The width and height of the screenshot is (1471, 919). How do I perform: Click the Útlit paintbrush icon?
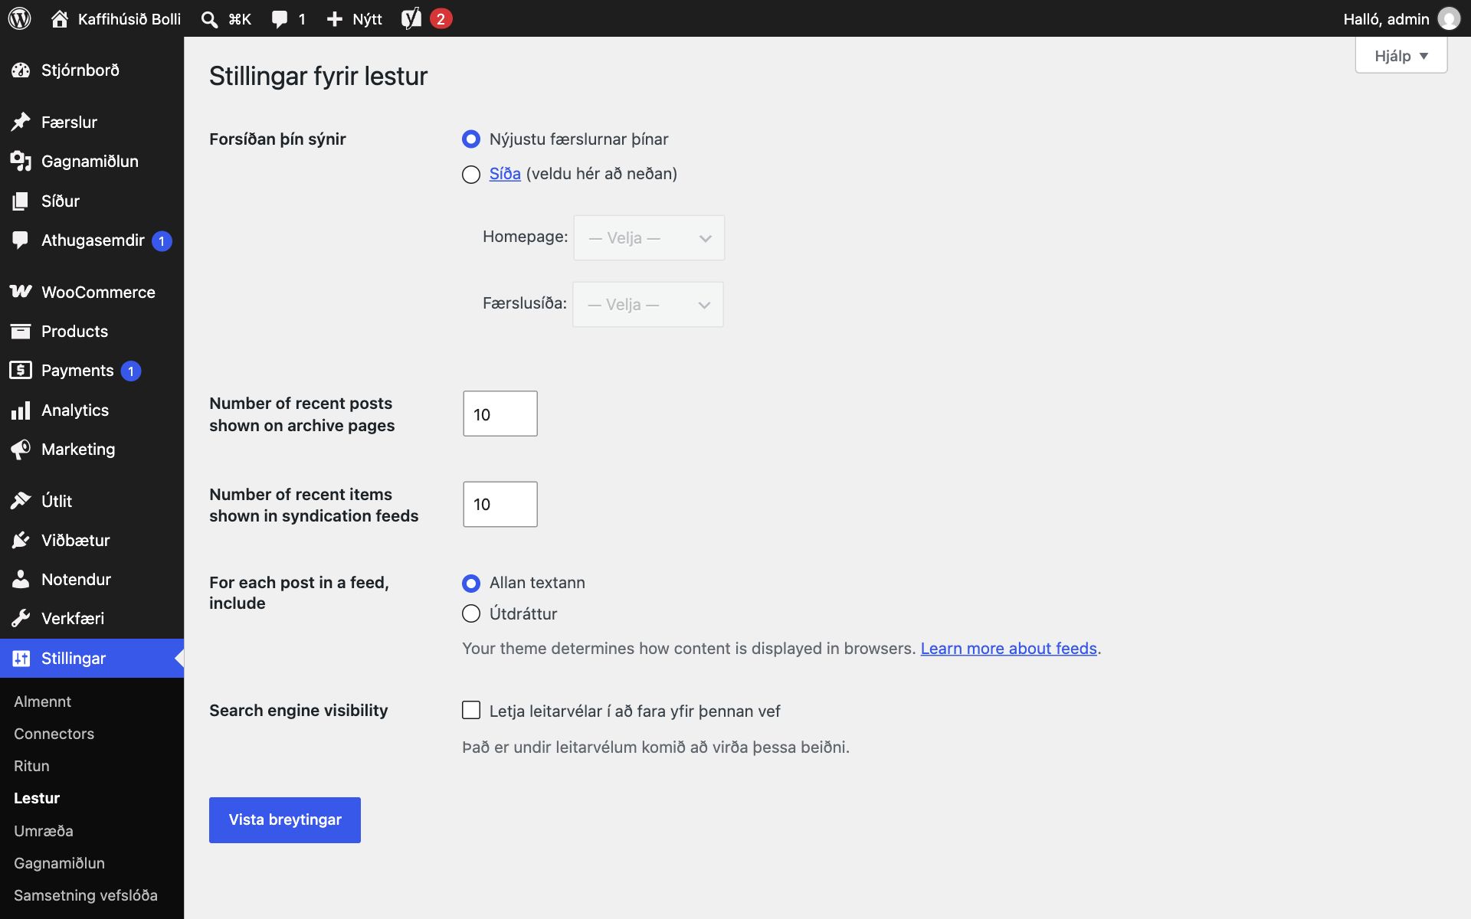tap(21, 501)
